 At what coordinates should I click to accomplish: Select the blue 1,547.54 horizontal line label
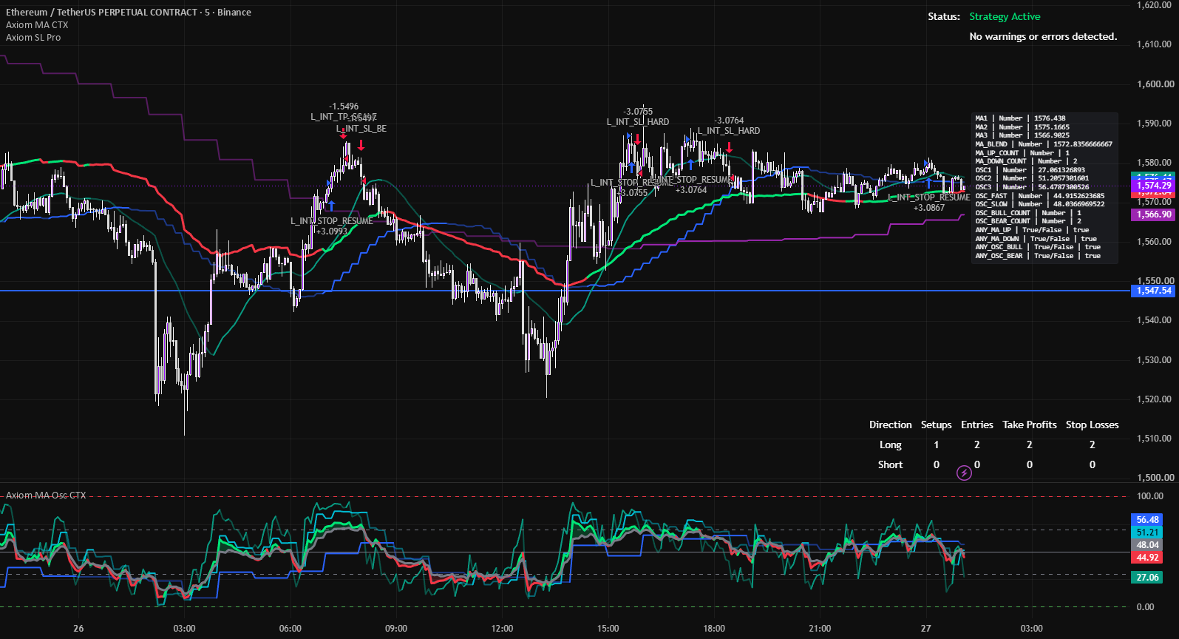(1154, 291)
